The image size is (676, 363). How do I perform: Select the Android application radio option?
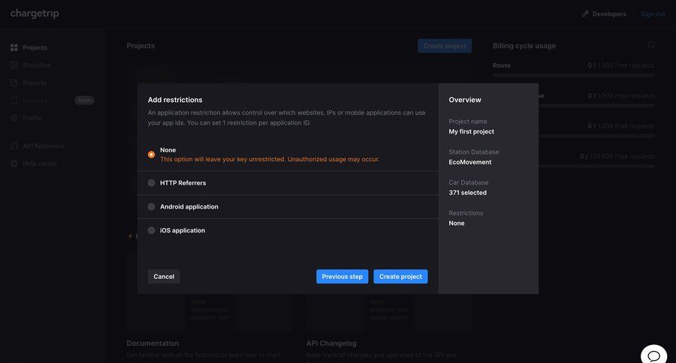pos(151,207)
